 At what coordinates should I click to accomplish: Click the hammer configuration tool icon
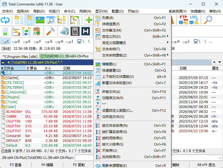(50, 31)
